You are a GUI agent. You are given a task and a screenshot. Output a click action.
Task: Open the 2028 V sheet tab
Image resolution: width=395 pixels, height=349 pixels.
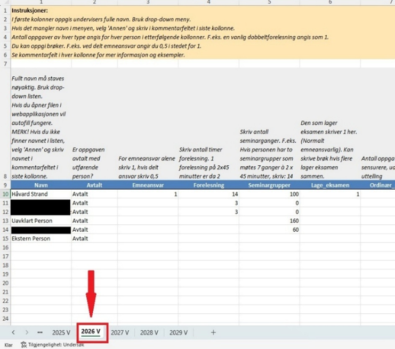149,332
